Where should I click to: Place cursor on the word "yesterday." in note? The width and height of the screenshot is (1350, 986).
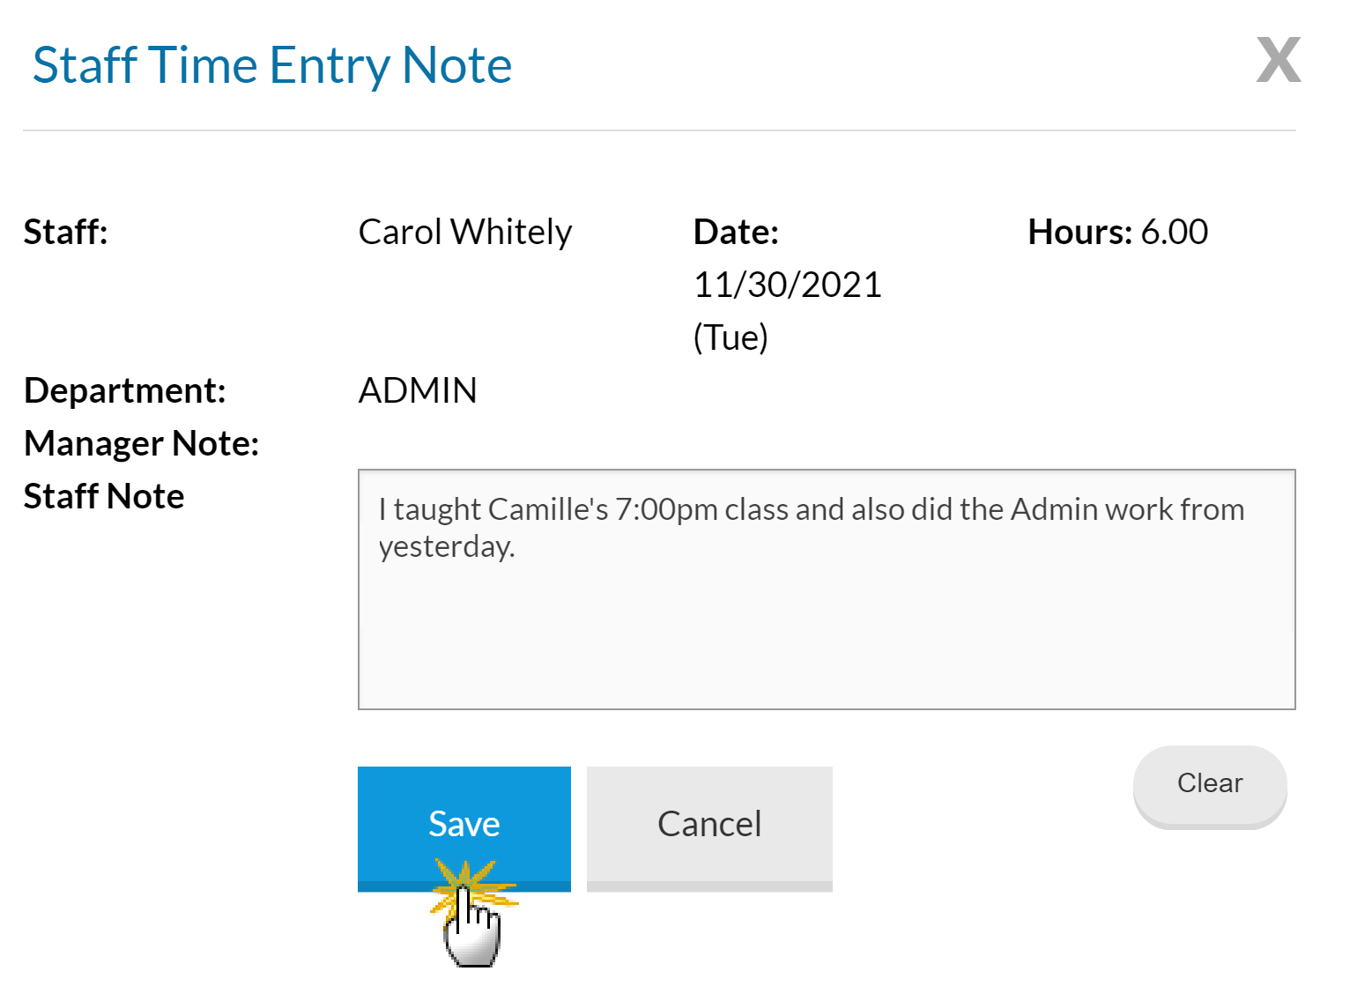click(x=447, y=547)
